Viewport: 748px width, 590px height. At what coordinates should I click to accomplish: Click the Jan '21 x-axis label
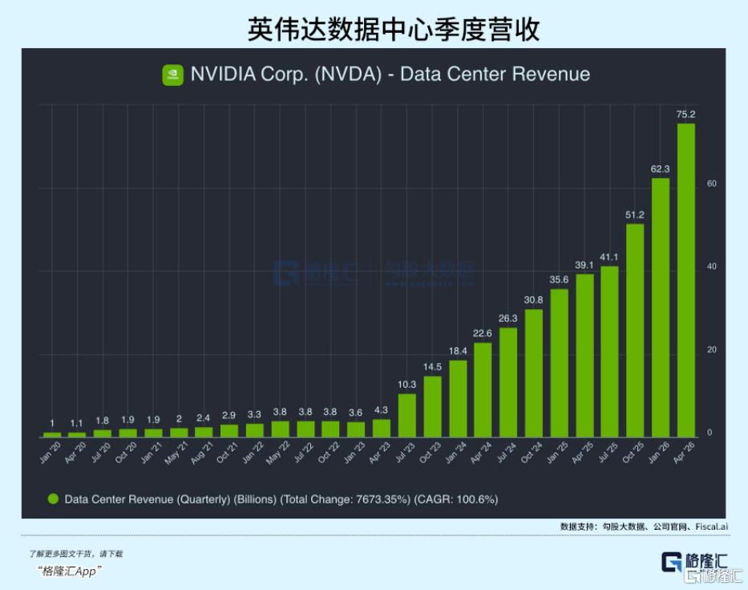[x=152, y=453]
